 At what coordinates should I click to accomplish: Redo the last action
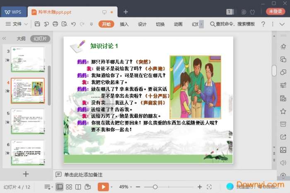tap(82, 24)
